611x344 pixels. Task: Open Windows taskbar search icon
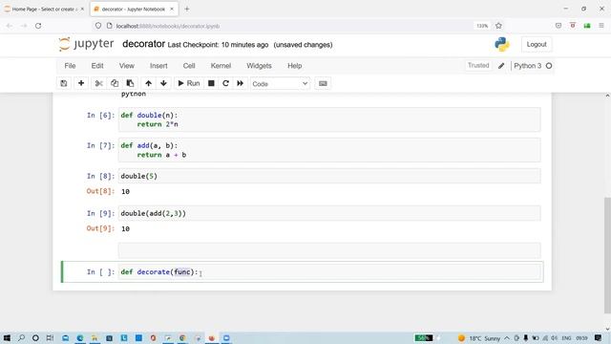click(x=21, y=337)
